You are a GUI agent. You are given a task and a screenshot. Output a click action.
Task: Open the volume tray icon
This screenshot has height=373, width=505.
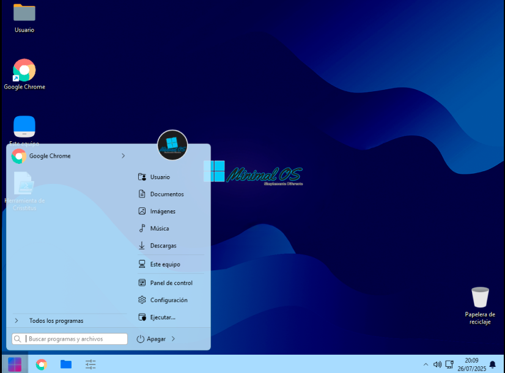click(437, 364)
